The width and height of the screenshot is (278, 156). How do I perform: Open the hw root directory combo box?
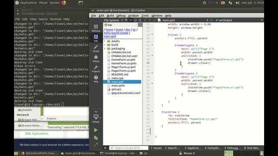click(x=121, y=25)
